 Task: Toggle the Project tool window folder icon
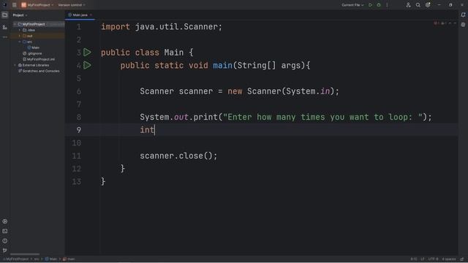5,15
